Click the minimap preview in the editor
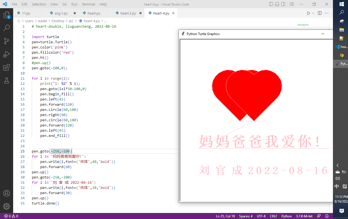This screenshot has width=348, height=219. pyautogui.click(x=303, y=25)
